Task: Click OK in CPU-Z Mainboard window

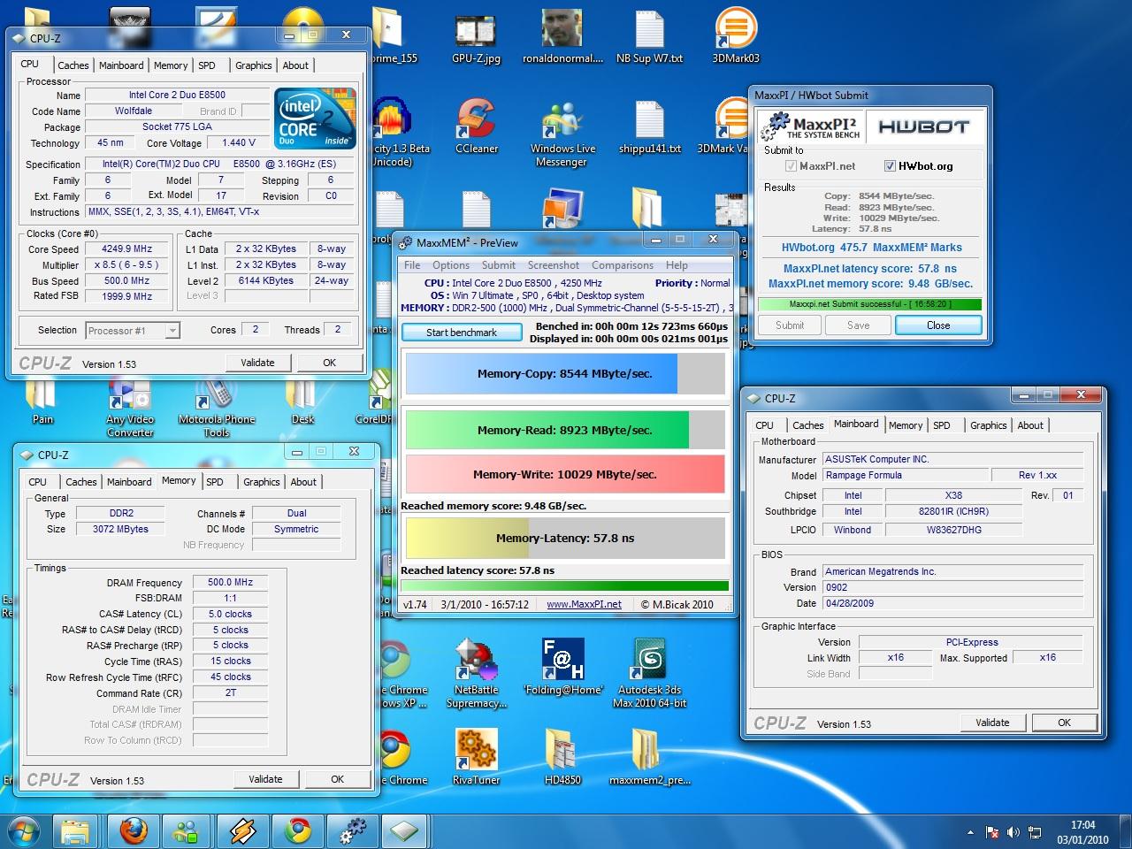Action: (1065, 723)
